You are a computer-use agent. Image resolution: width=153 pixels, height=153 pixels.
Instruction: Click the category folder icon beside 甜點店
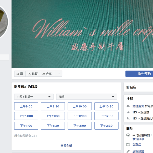128,144
